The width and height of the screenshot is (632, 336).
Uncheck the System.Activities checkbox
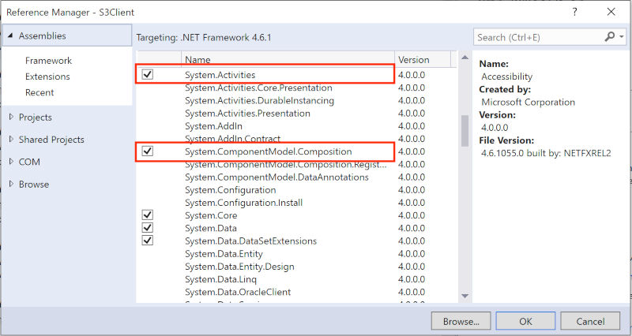(x=147, y=74)
